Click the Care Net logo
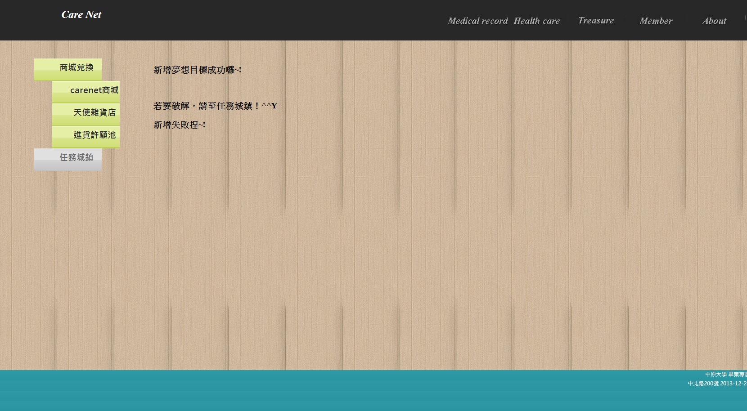Viewport: 747px width, 411px height. pos(81,15)
